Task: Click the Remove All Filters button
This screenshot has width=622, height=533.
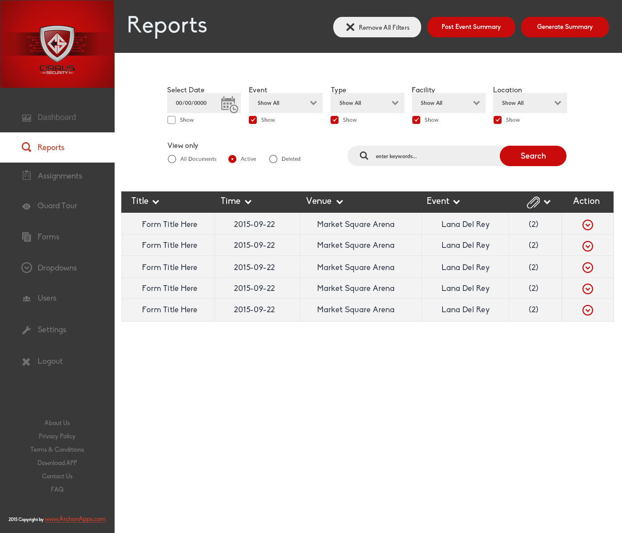Action: tap(377, 27)
